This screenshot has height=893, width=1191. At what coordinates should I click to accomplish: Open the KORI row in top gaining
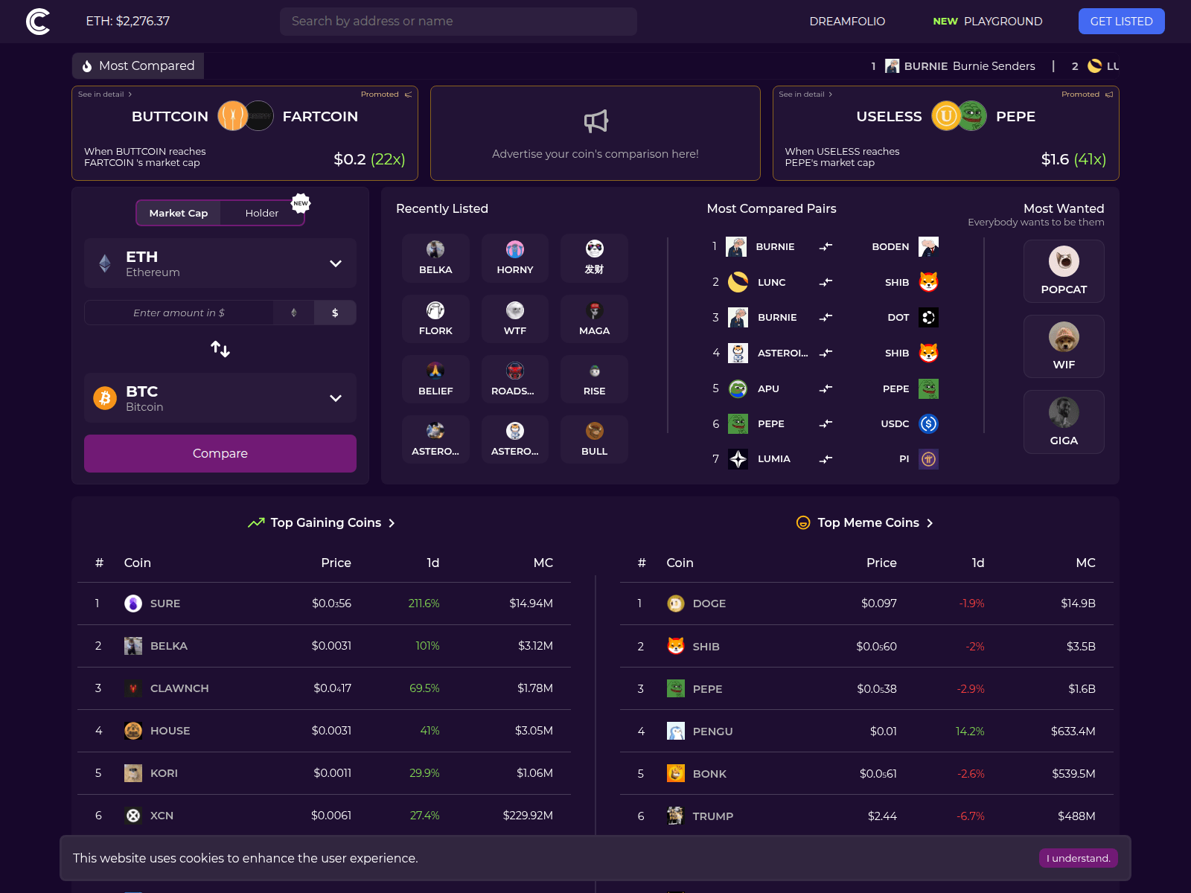point(324,773)
